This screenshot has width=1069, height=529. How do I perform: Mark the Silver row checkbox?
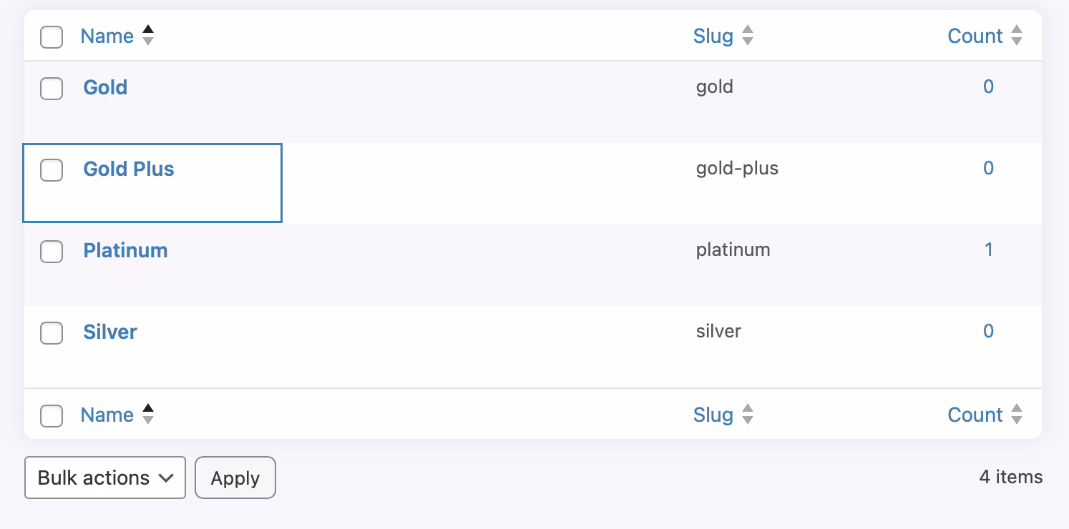52,333
